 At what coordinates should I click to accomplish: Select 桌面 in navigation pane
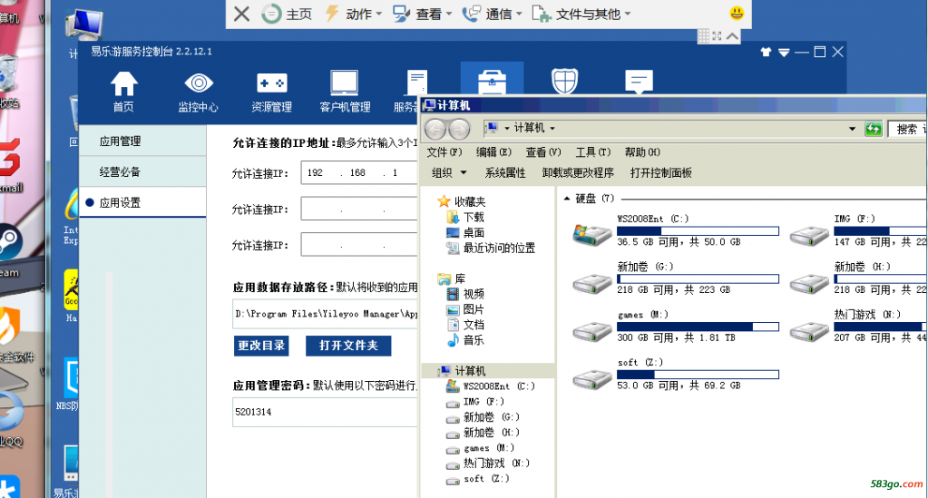click(465, 232)
